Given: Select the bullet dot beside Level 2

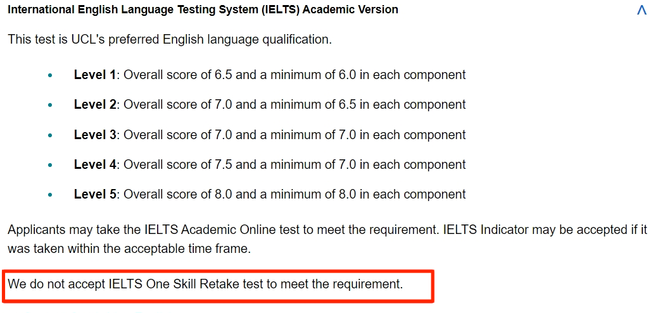Looking at the screenshot, I should coord(51,105).
